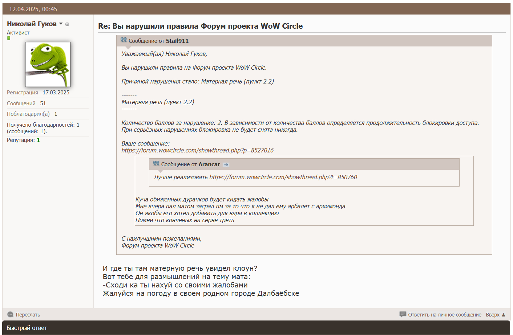Click the Переслать forward icon
513x335 pixels.
tap(10, 315)
